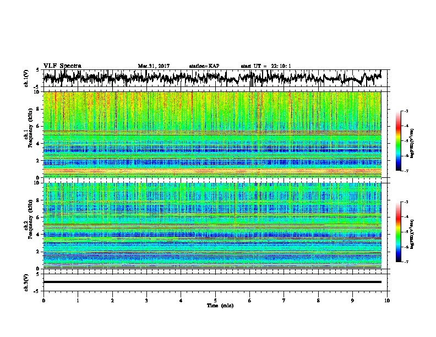Click the "5" volt tick on ch.3(V) axis

[x=37, y=274]
